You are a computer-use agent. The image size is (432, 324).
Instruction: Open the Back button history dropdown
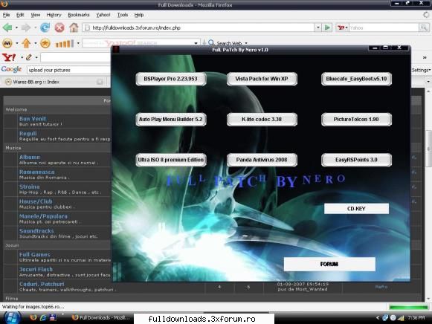pyautogui.click(x=16, y=27)
